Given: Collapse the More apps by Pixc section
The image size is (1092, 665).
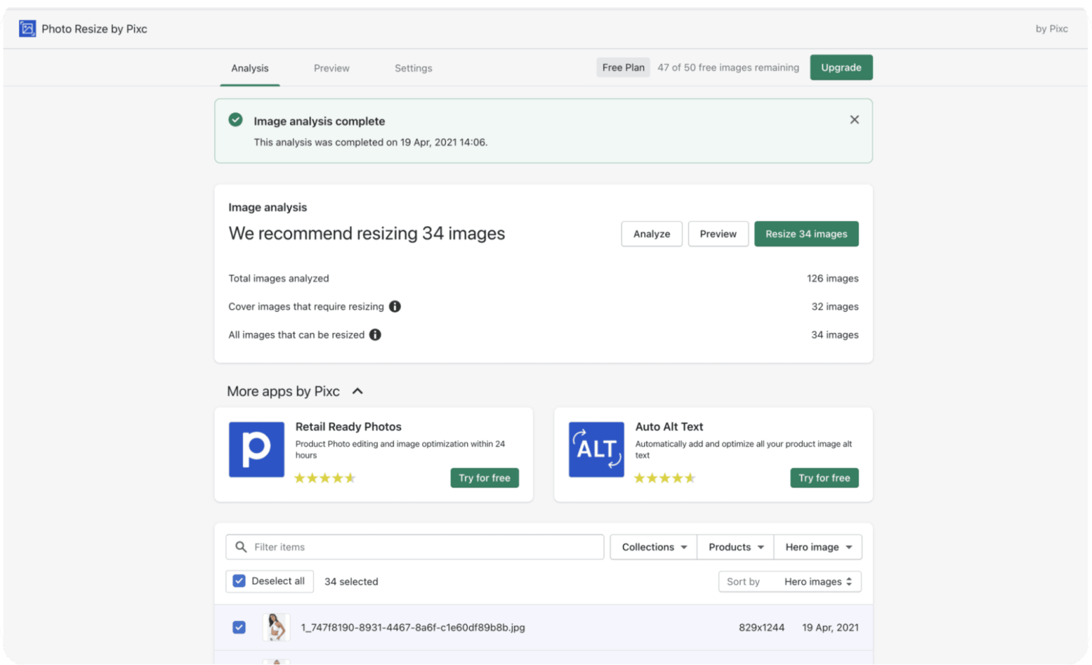Looking at the screenshot, I should point(358,391).
